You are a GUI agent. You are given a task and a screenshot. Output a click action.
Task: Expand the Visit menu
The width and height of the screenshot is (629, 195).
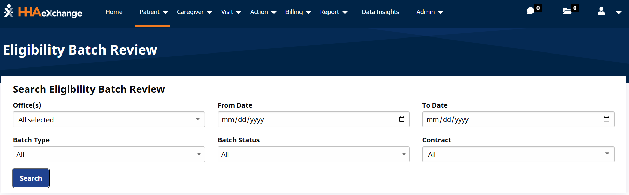tap(231, 12)
